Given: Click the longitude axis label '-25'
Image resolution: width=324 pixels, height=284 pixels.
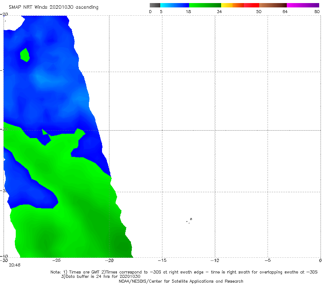Looking at the screenshot, I should click(56, 260).
